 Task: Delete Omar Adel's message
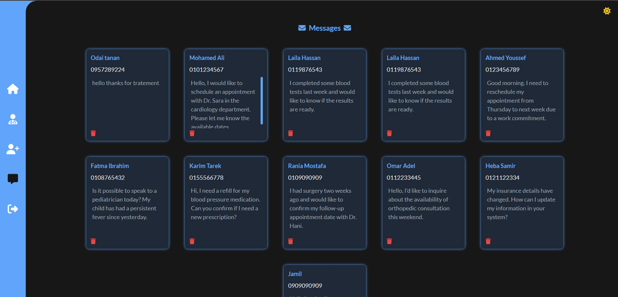click(x=389, y=241)
